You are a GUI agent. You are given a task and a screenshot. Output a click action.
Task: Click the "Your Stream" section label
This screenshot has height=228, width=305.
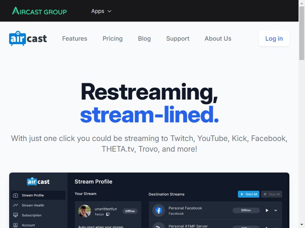click(85, 194)
